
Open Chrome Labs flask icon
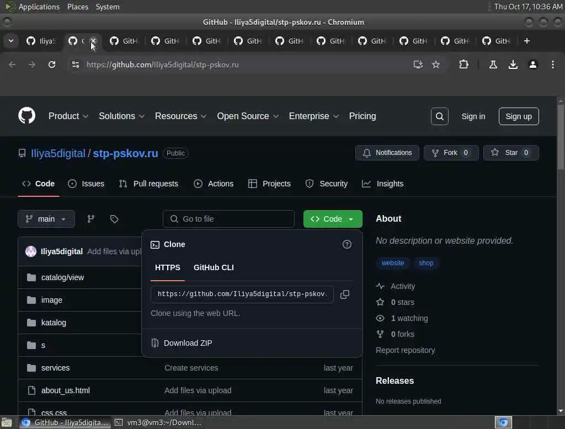[493, 65]
